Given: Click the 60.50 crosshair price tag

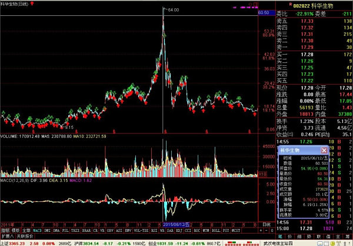Looking at the screenshot, I should click(x=267, y=13).
